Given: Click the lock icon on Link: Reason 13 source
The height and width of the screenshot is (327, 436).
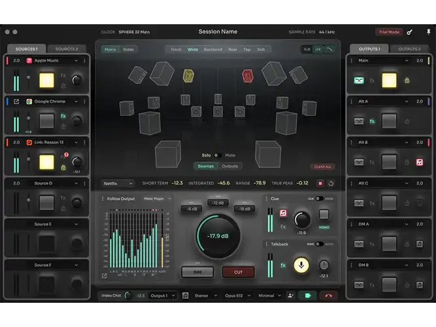Looking at the screenshot, I should click(x=63, y=167).
